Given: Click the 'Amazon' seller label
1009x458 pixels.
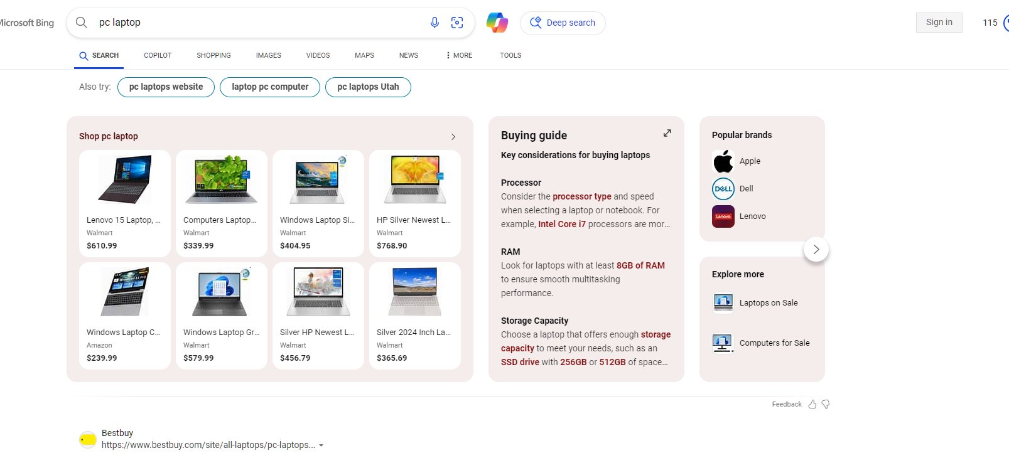Looking at the screenshot, I should (99, 346).
